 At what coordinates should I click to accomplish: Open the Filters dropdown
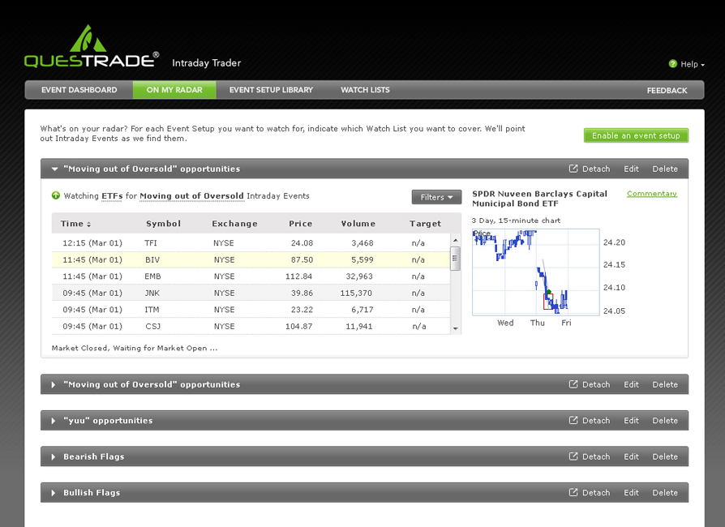(436, 197)
